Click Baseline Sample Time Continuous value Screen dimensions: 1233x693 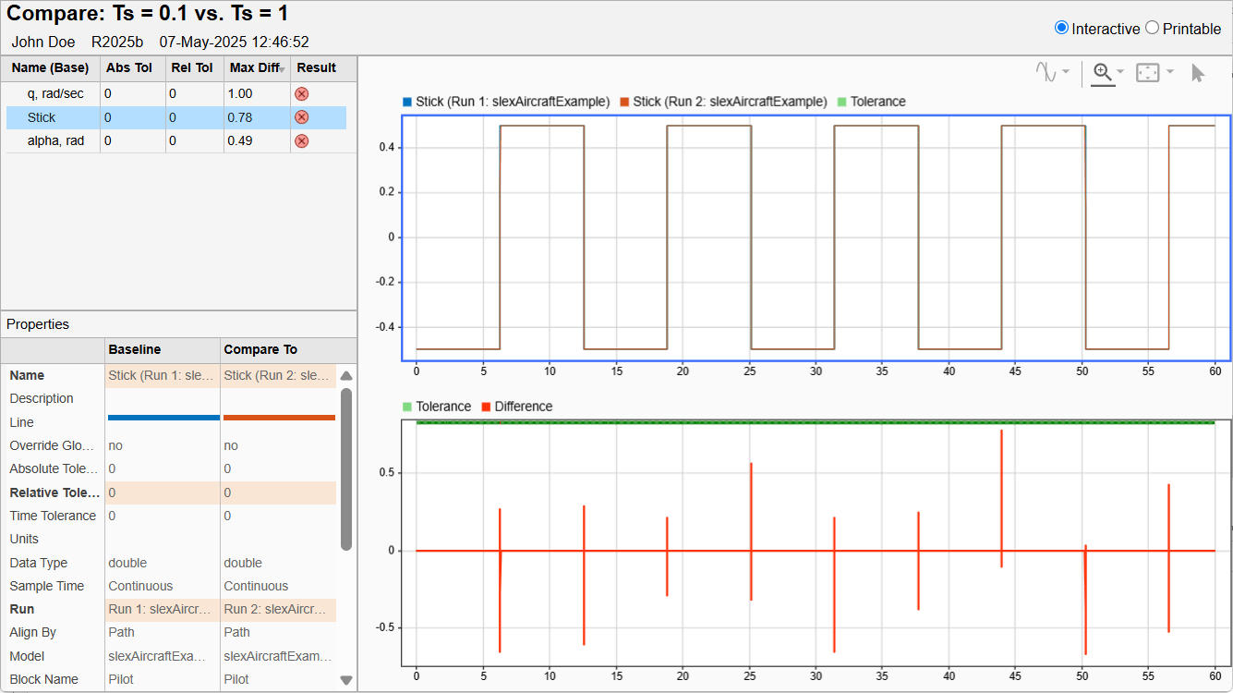tap(140, 586)
